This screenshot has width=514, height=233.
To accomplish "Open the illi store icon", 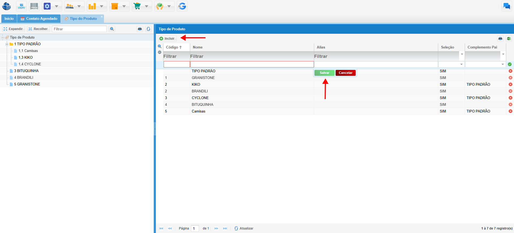I will (21, 6).
